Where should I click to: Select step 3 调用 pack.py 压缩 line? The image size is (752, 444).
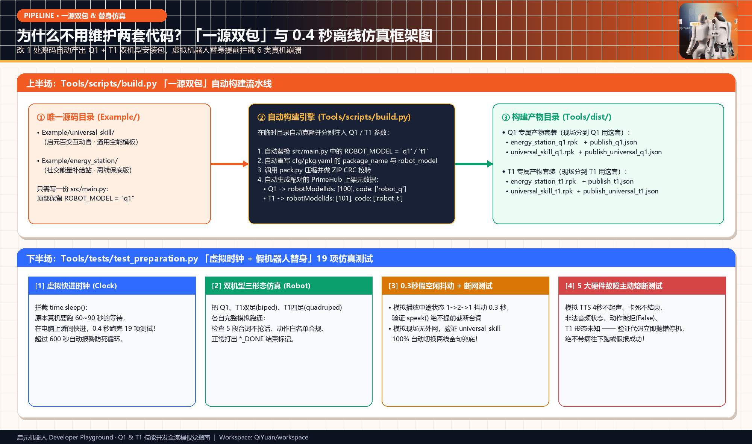coord(314,170)
